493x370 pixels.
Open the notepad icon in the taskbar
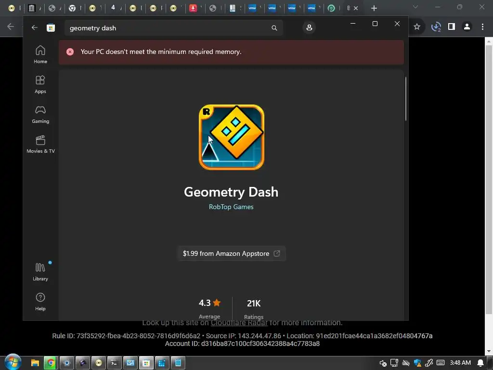(178, 363)
